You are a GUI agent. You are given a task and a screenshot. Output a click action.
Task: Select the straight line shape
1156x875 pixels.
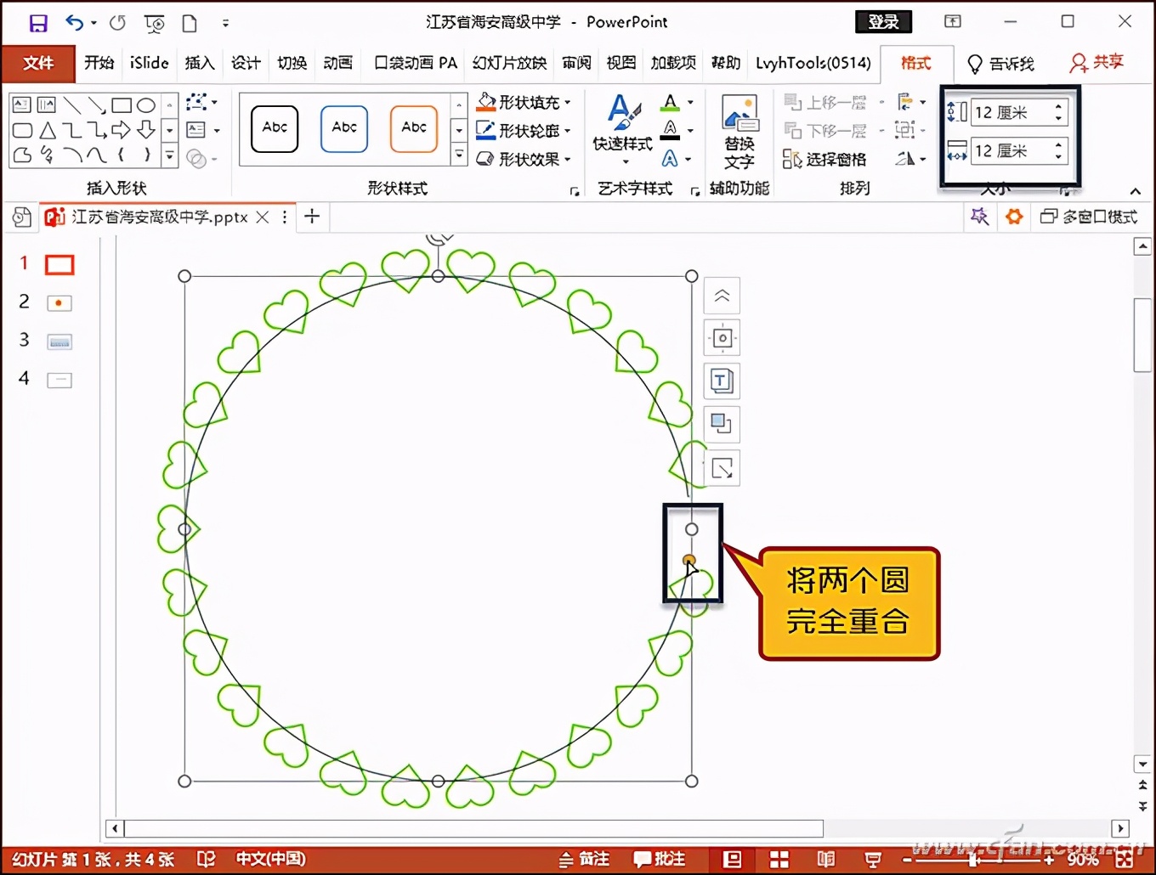click(x=72, y=105)
